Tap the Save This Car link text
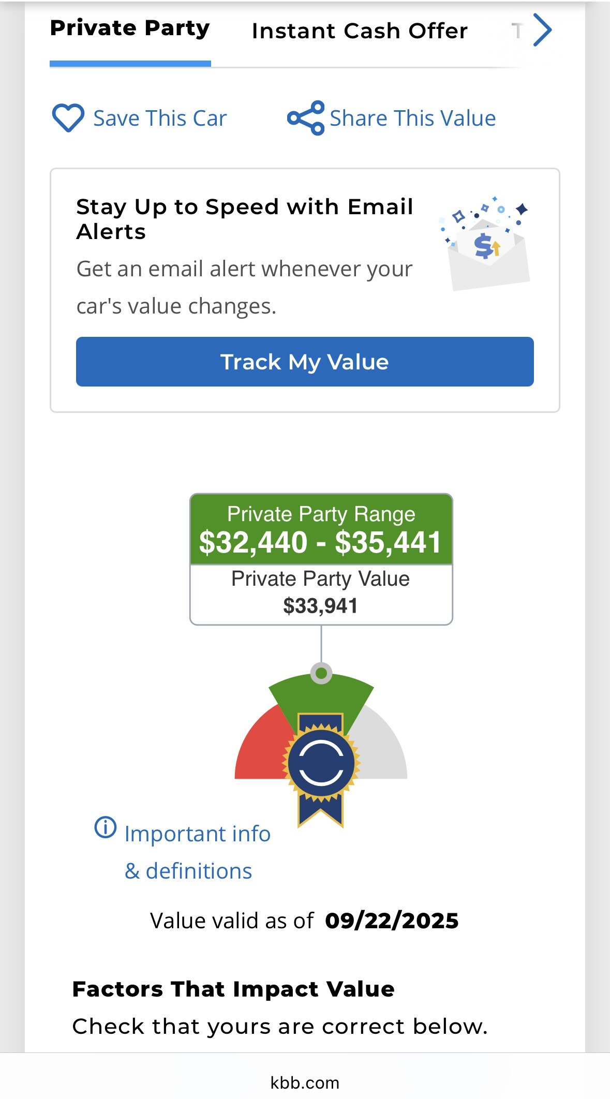This screenshot has width=610, height=1099. click(x=160, y=118)
